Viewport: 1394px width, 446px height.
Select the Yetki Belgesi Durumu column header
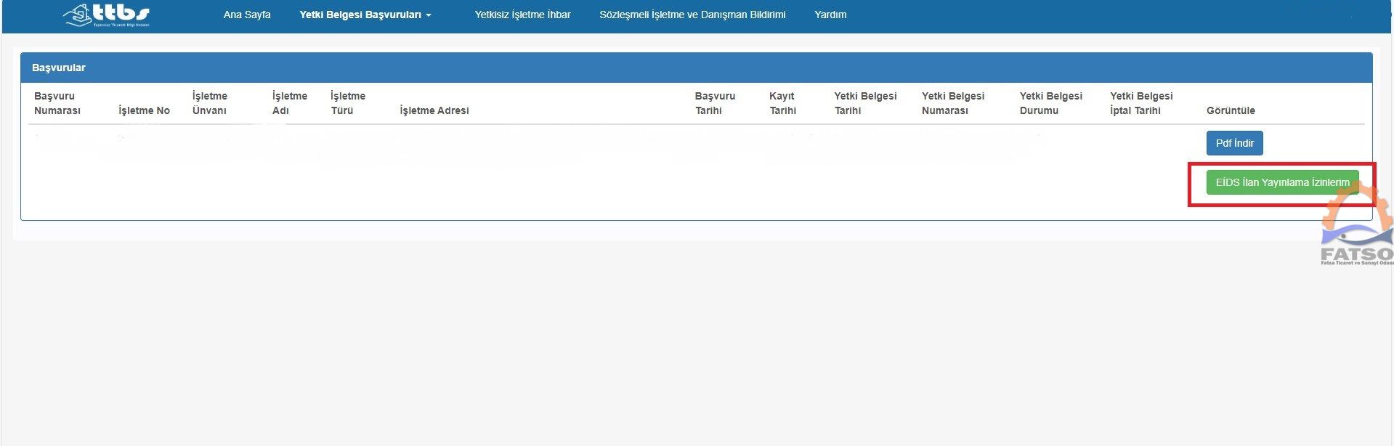coord(1050,103)
